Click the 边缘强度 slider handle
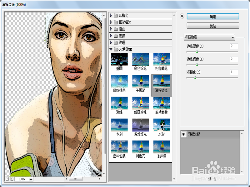The height and width of the screenshot is (187, 250). click(197, 65)
